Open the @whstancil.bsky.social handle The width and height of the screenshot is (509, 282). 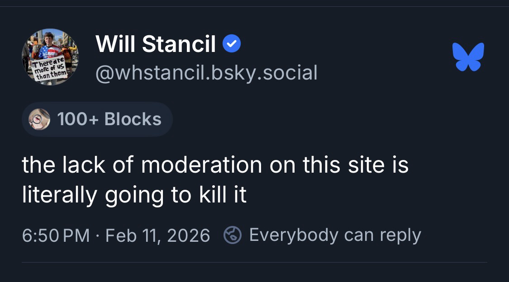coord(206,73)
